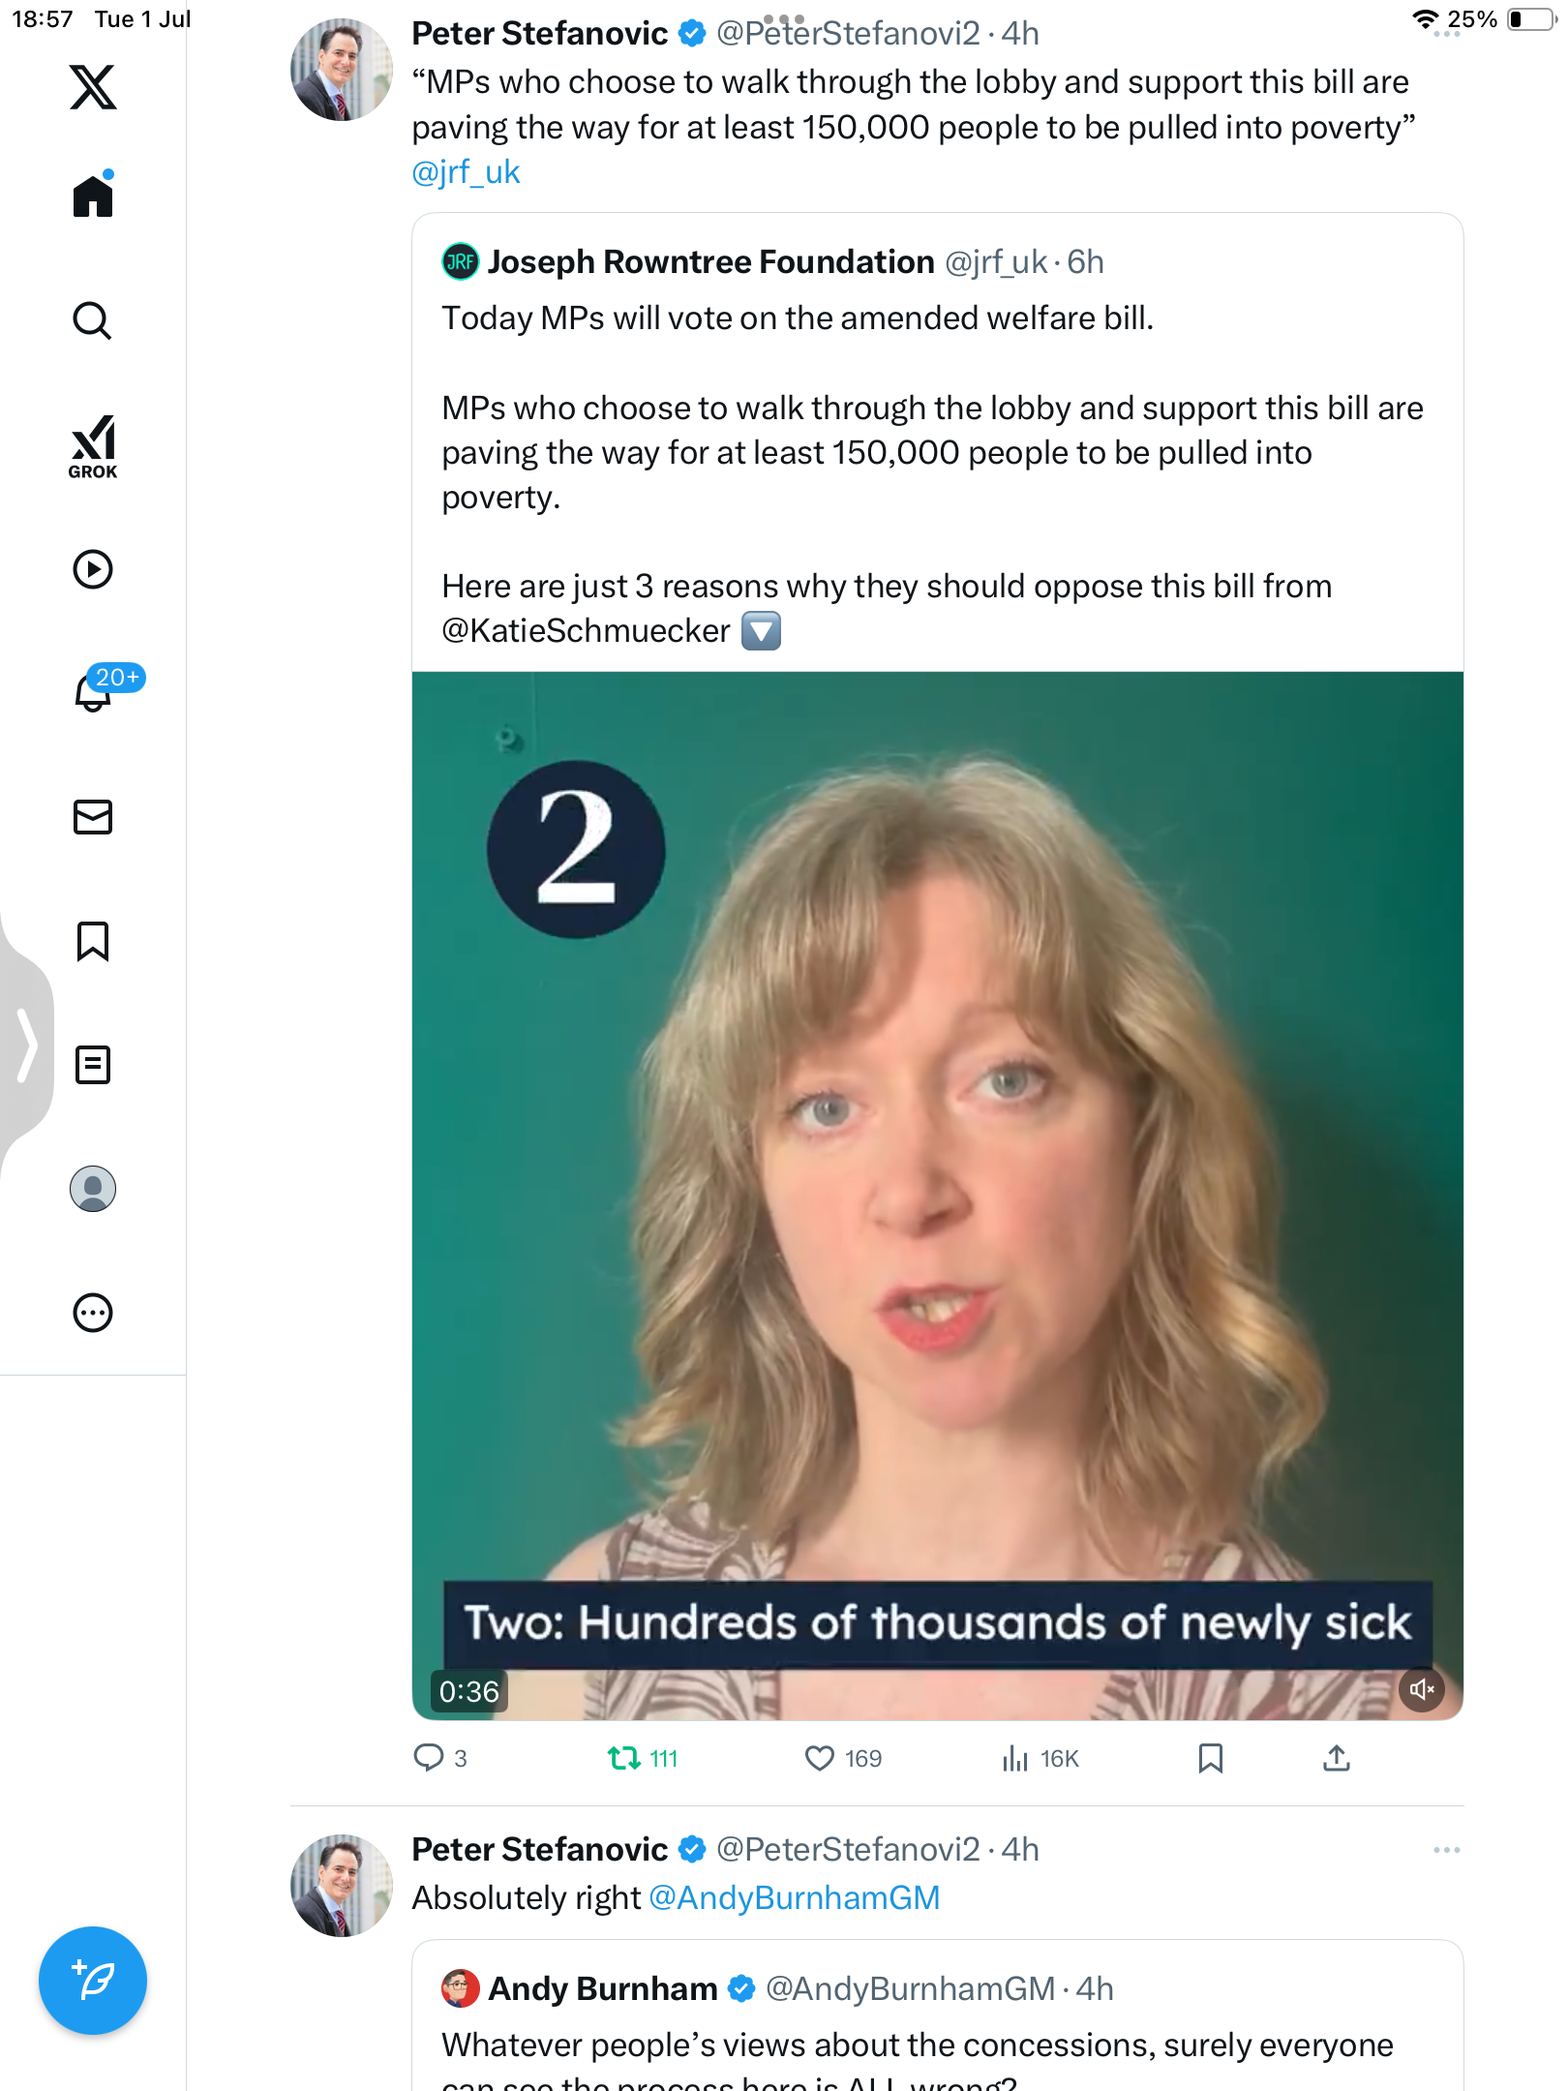Open Grok assistant in the sidebar

[x=93, y=447]
